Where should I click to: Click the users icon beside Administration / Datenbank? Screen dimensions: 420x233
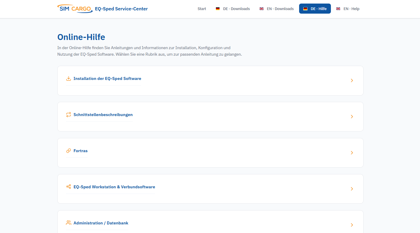coord(69,223)
